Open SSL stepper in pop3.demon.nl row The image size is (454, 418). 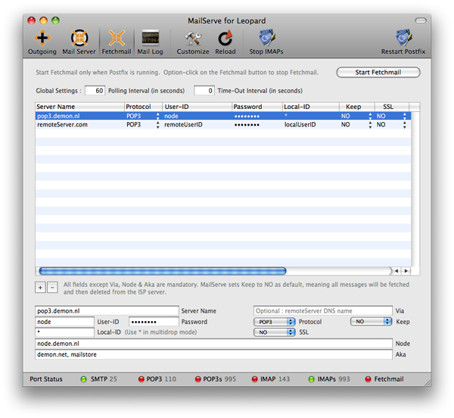[x=405, y=116]
